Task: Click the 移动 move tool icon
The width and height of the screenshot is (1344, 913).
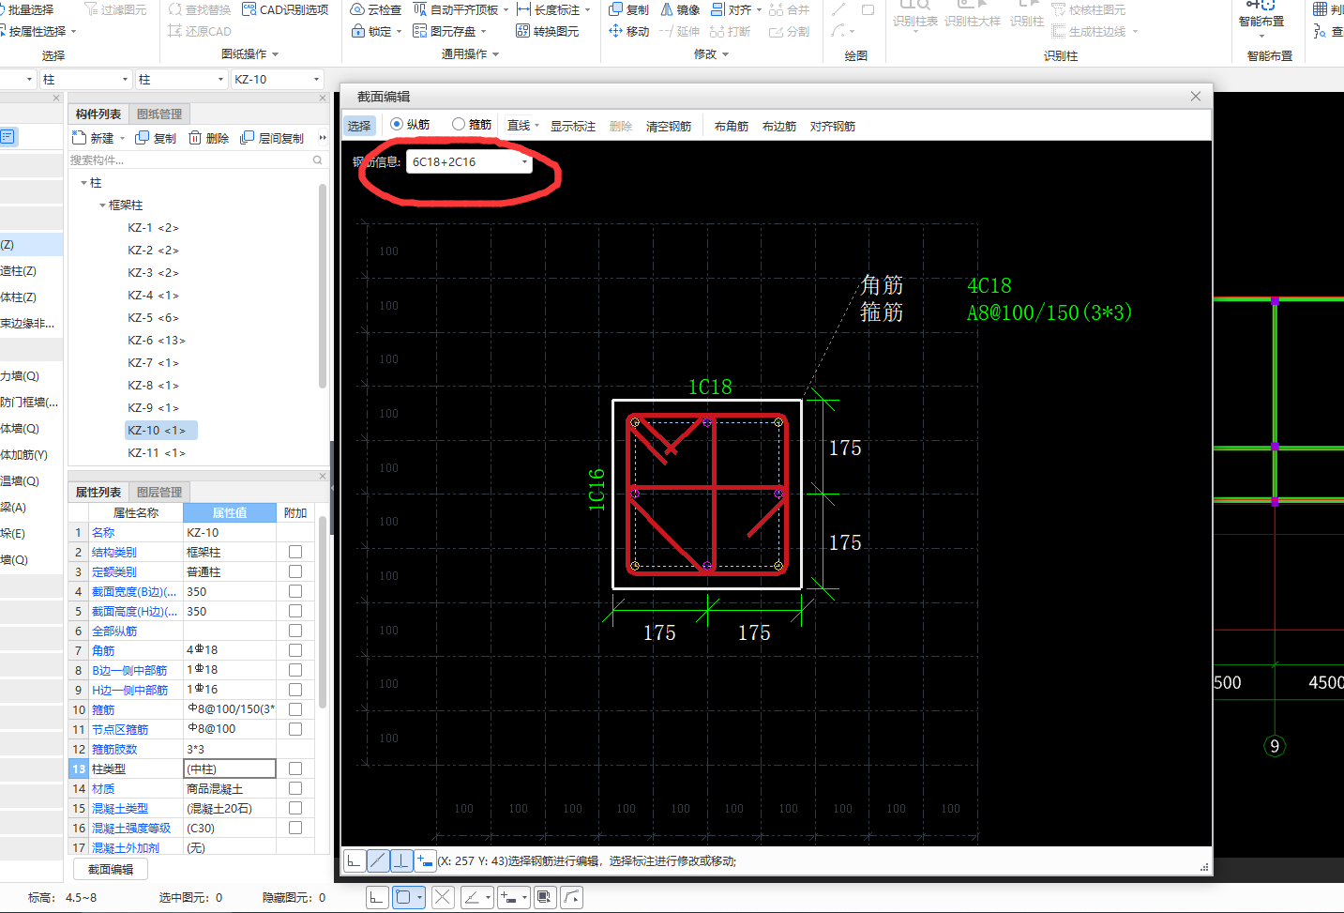Action: coord(615,31)
